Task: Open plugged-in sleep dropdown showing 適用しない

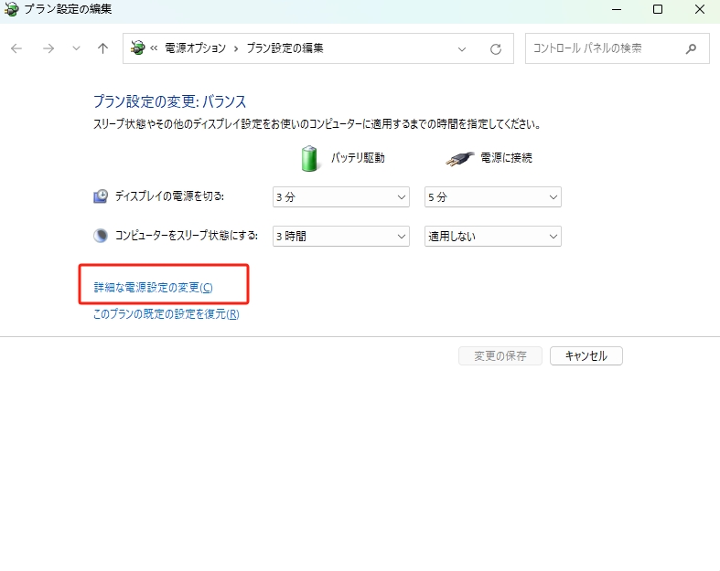Action: 493,237
